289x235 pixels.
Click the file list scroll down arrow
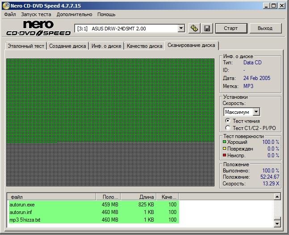(x=277, y=223)
